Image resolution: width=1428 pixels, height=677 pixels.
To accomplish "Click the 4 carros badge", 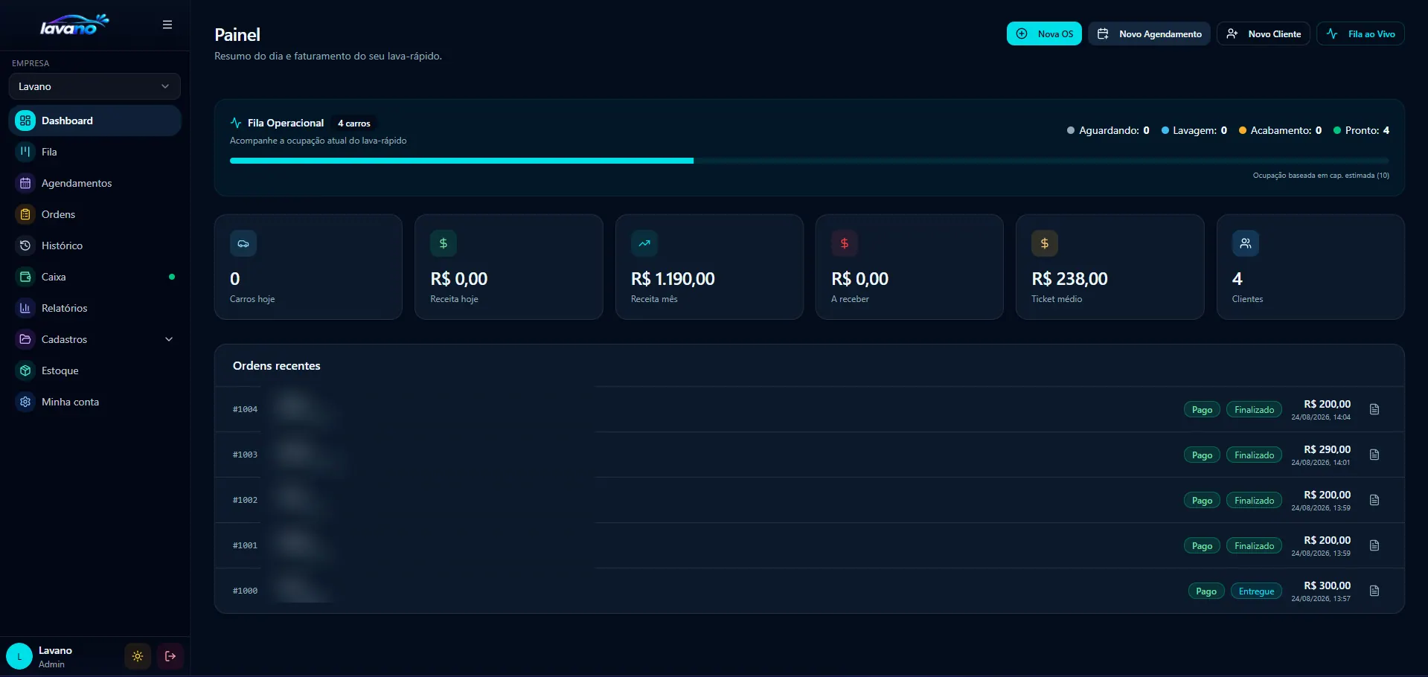I will 353,123.
